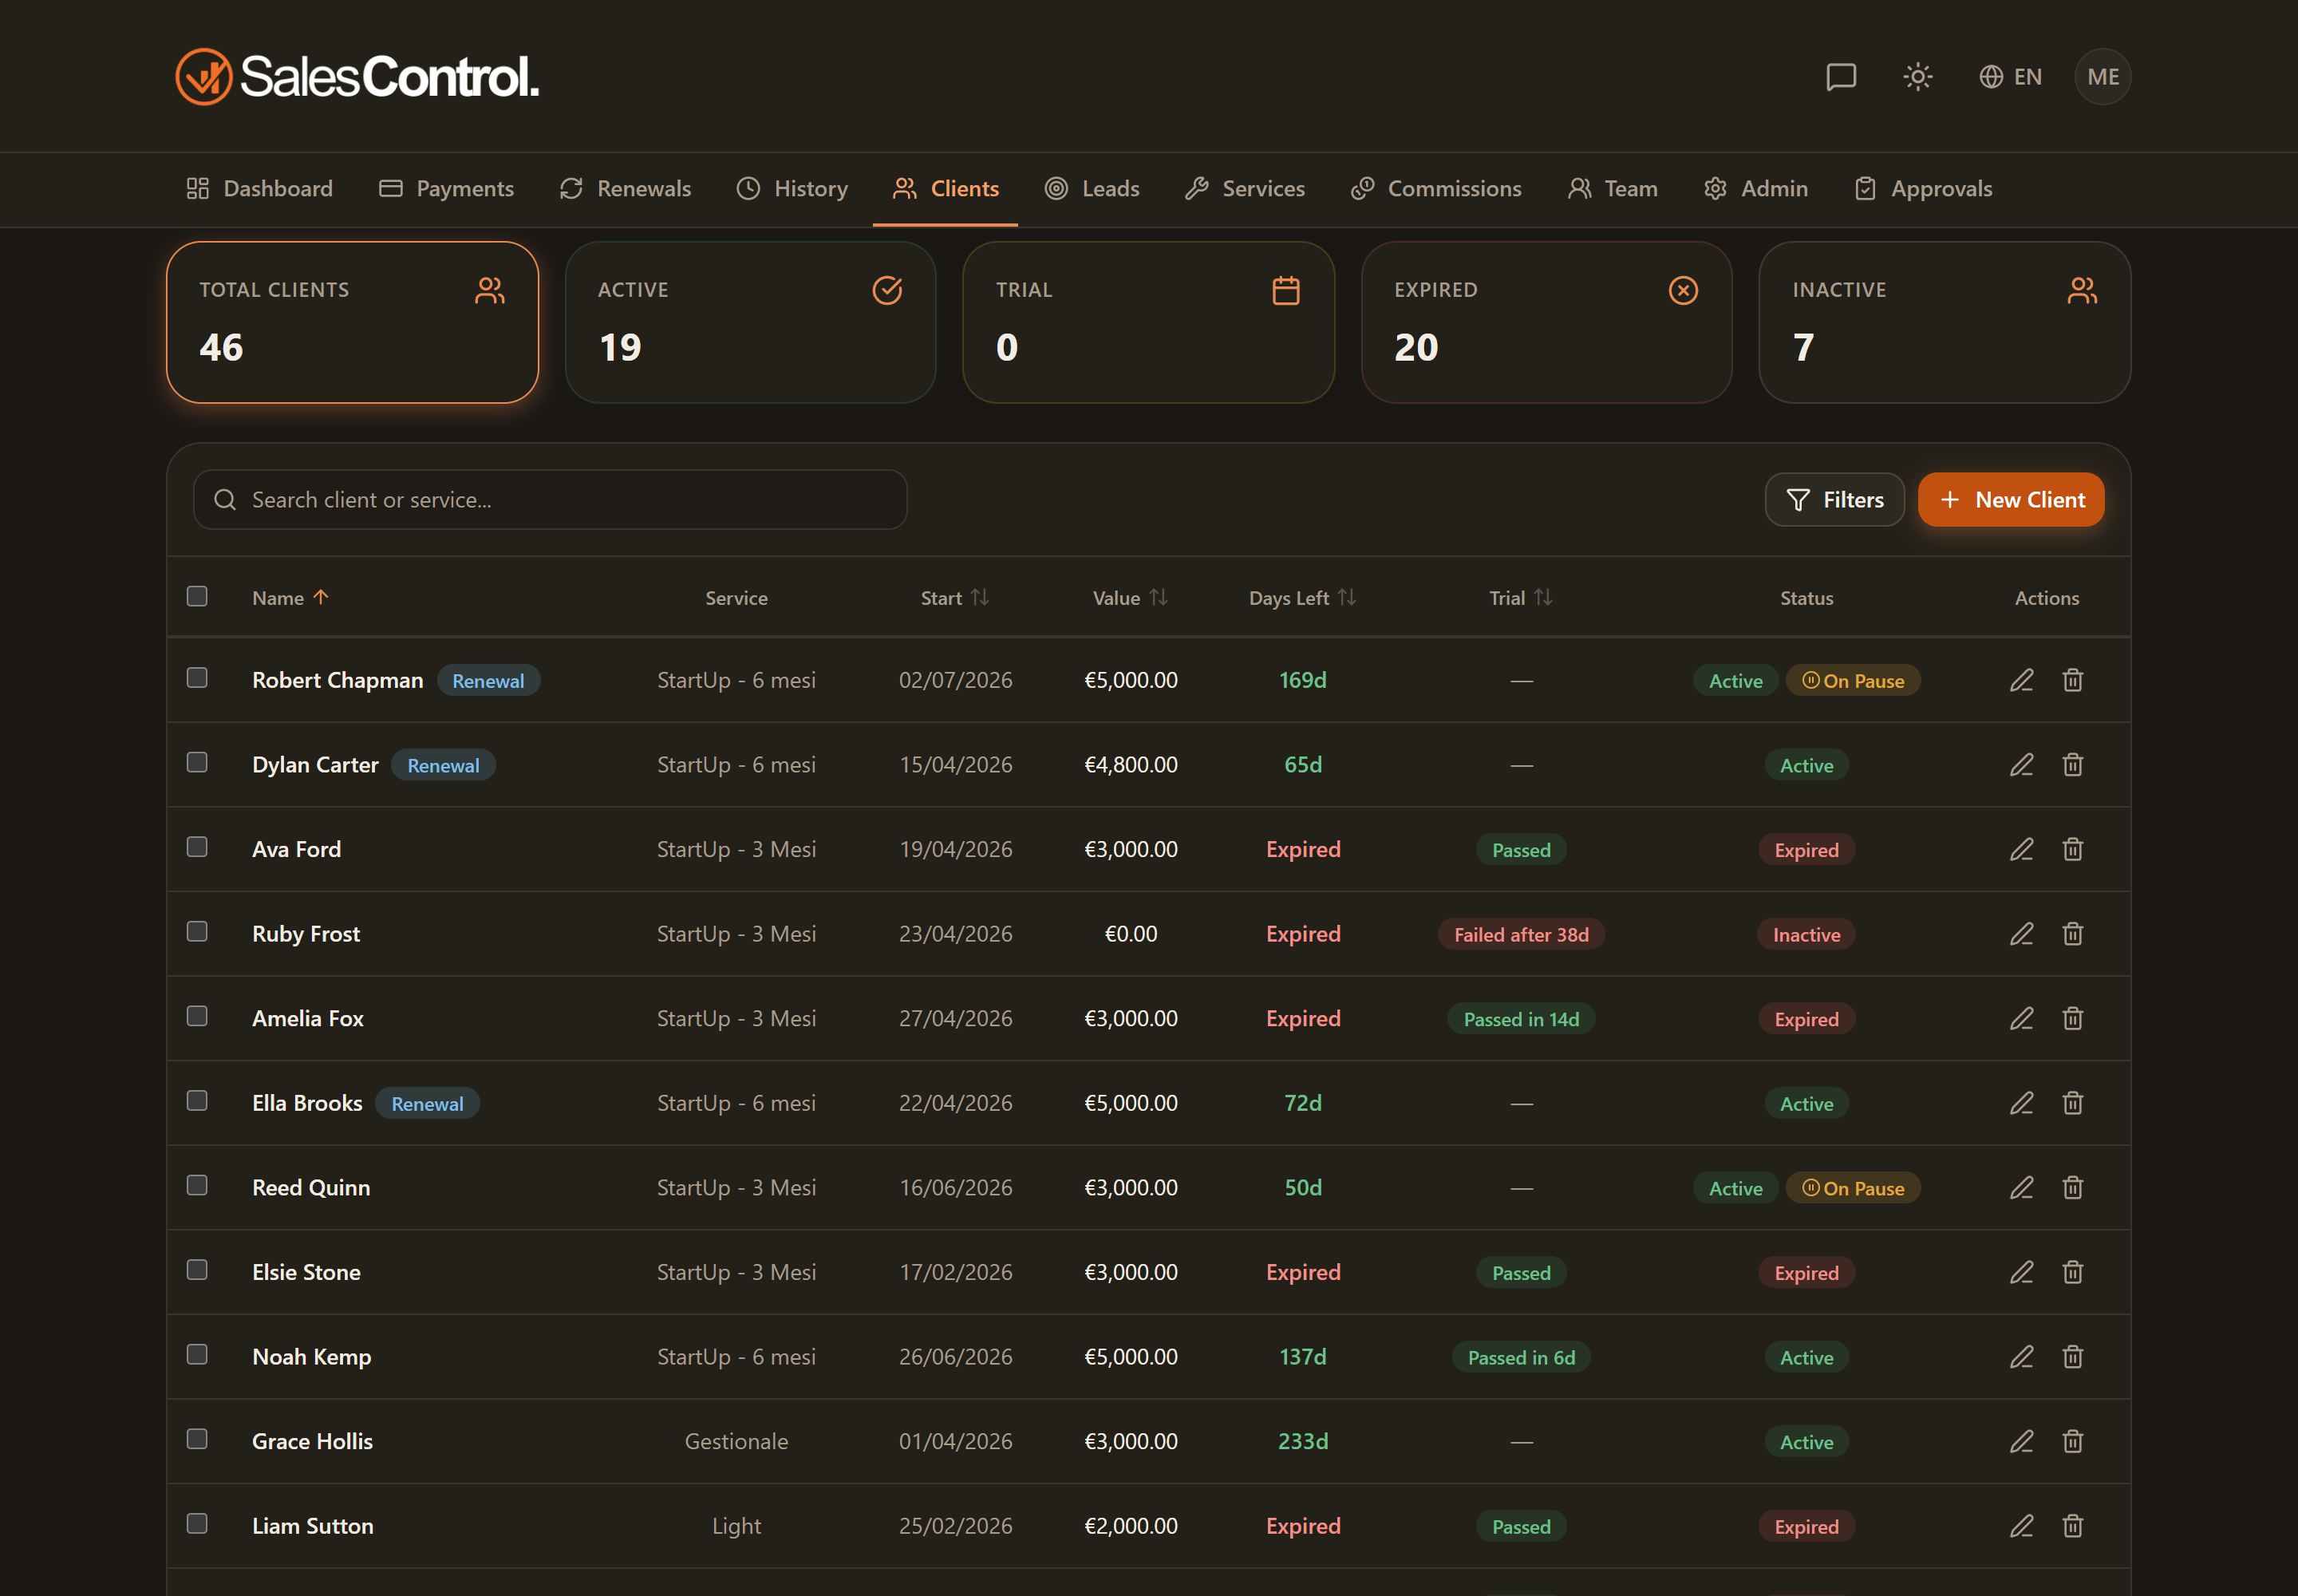
Task: Filter by the Expired stat card
Action: [1546, 322]
